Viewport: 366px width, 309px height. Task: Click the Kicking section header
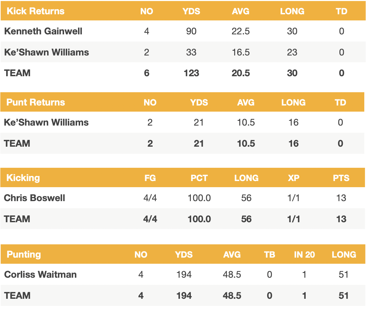(23, 178)
